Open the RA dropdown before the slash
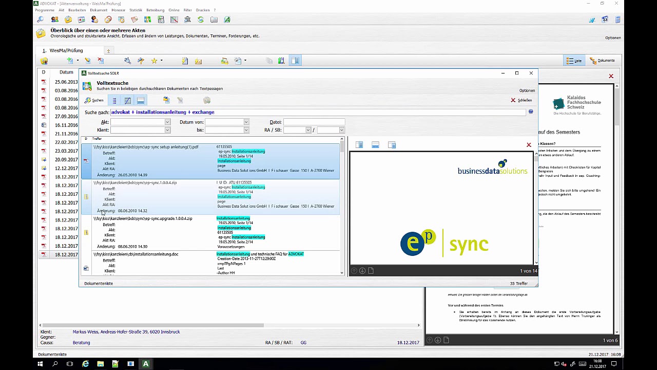657x370 pixels. click(308, 130)
